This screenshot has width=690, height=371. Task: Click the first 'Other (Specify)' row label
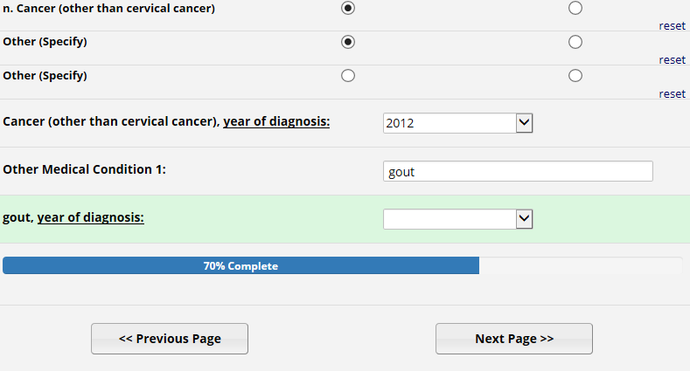[x=45, y=42]
